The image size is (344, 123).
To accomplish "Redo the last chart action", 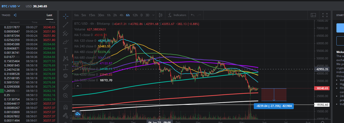I will click(199, 15).
